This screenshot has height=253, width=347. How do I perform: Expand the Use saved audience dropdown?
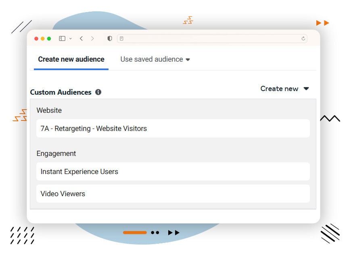pyautogui.click(x=188, y=59)
